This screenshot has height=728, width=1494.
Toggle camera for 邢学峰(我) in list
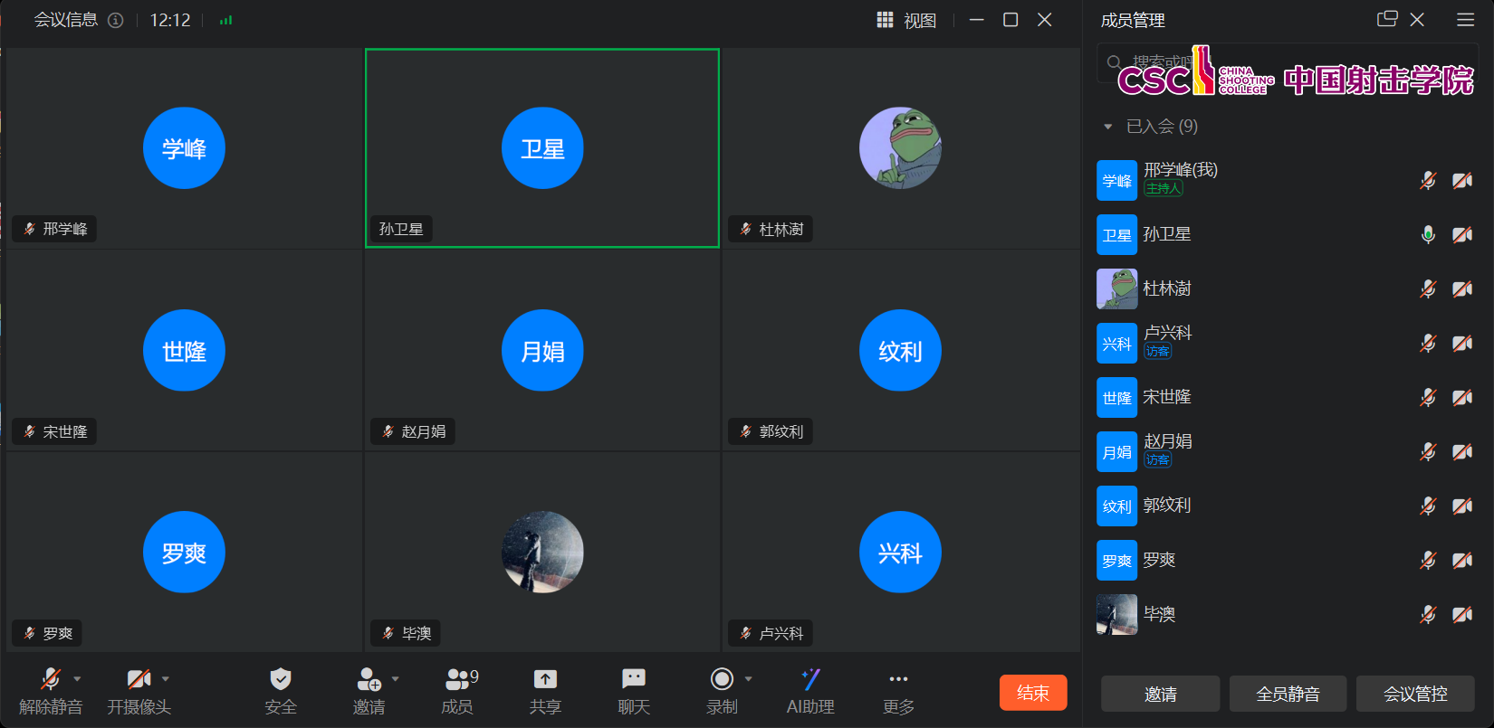[1462, 180]
